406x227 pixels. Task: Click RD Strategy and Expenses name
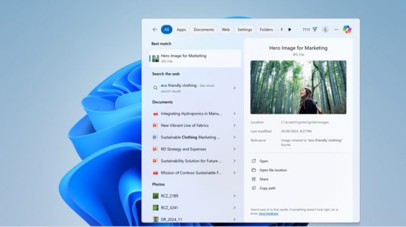coord(183,149)
